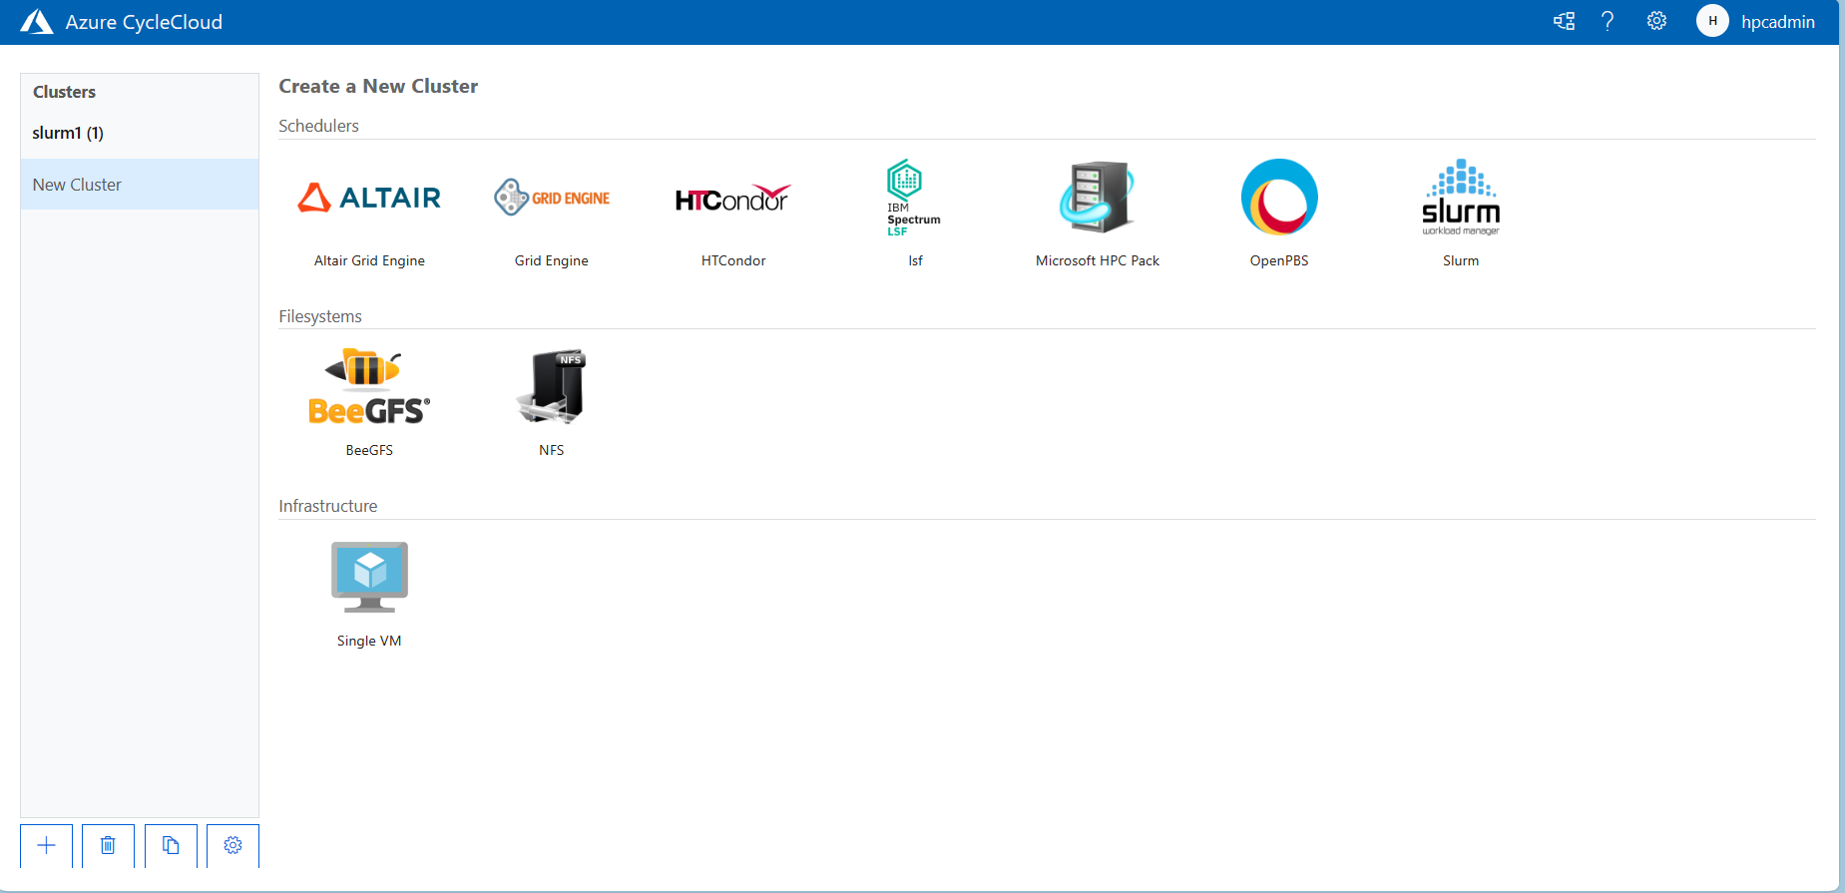The width and height of the screenshot is (1845, 893).
Task: Select the Single VM infrastructure icon
Action: (x=369, y=578)
